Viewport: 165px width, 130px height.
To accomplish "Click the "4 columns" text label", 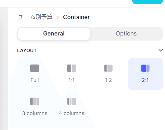I will pyautogui.click(x=72, y=113).
